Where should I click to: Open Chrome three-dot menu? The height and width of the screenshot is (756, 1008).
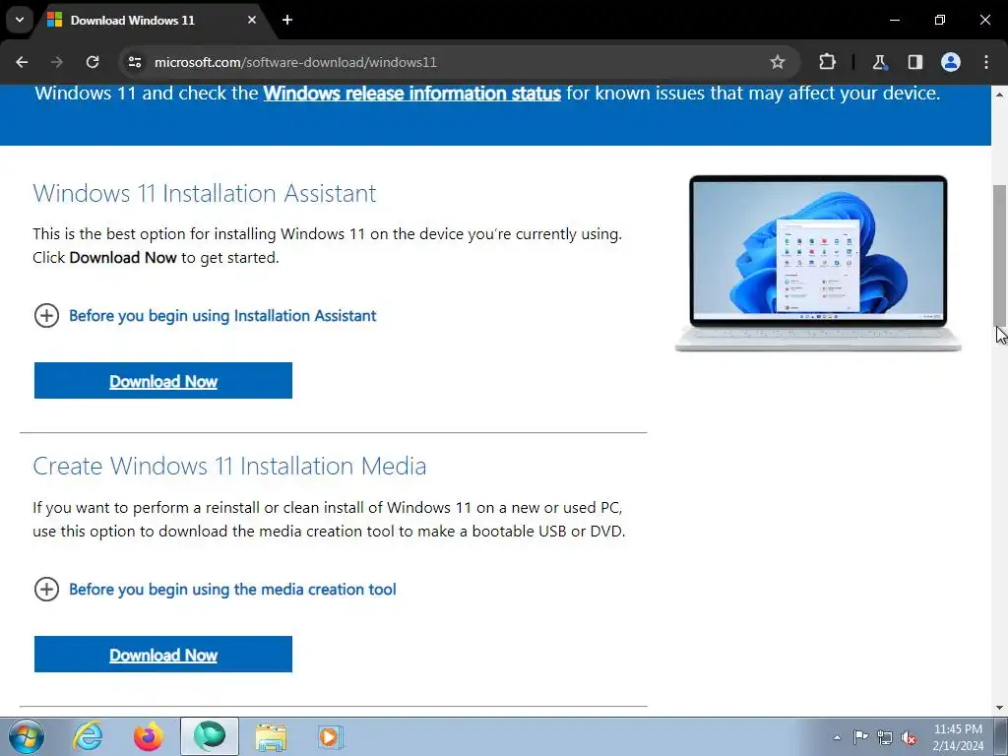coord(986,62)
